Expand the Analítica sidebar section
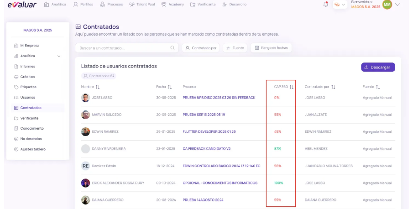This screenshot has width=413, height=215. (58, 56)
